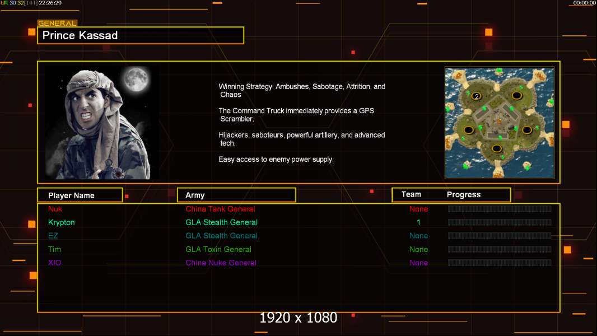Click the Team column header
The height and width of the screenshot is (336, 597).
(411, 194)
